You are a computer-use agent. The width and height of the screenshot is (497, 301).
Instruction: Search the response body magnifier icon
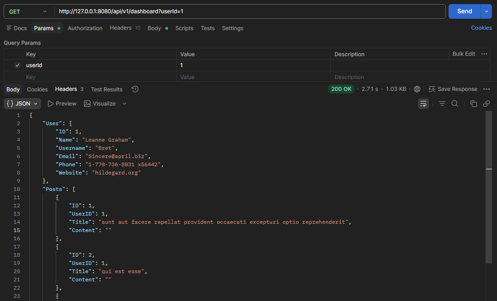[x=455, y=104]
